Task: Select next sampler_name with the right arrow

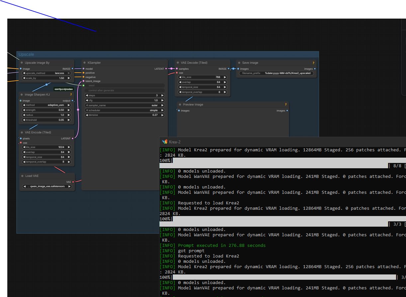Action: coord(162,105)
